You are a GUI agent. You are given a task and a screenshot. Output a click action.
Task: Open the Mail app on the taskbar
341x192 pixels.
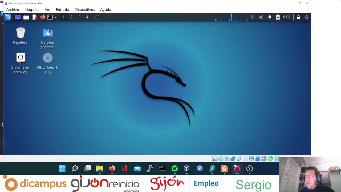pyautogui.click(x=137, y=169)
